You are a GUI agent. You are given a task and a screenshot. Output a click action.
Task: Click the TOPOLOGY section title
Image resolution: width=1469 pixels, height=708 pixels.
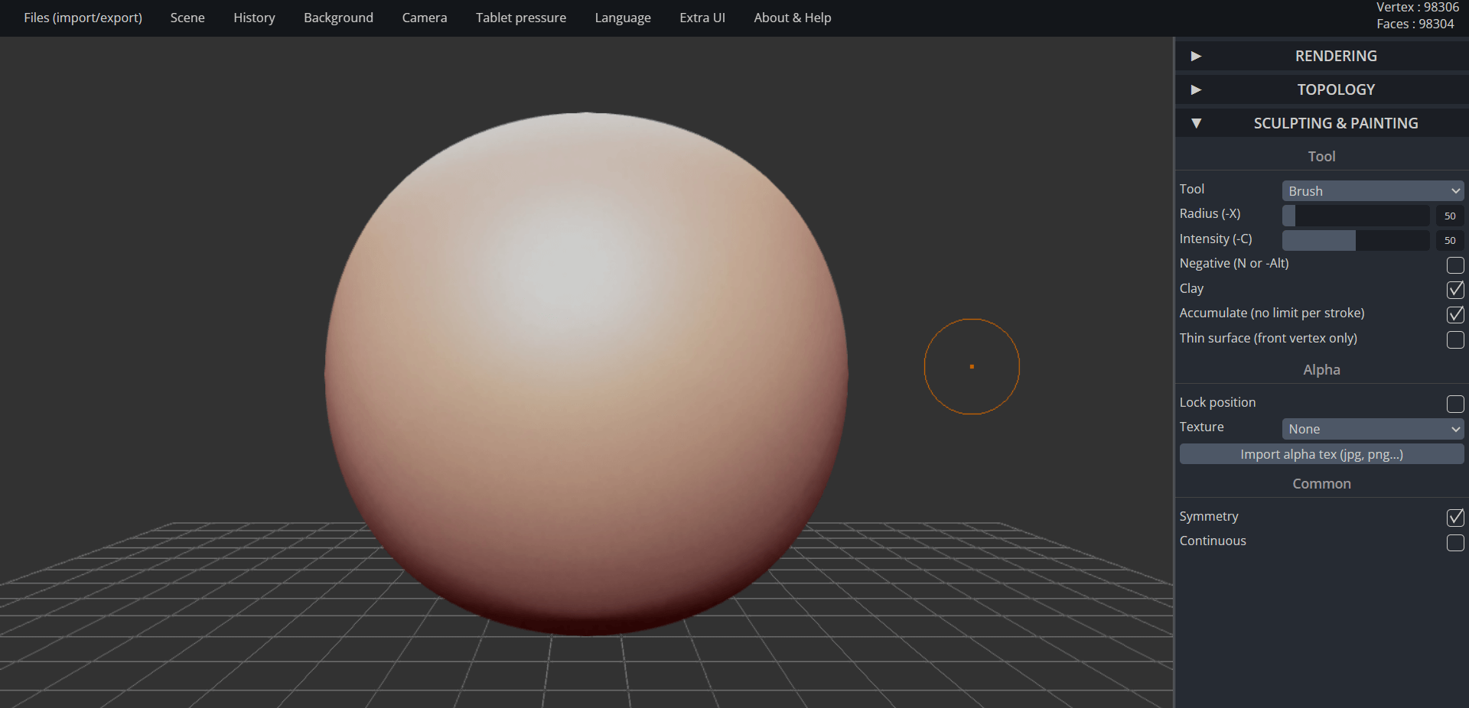click(1336, 89)
